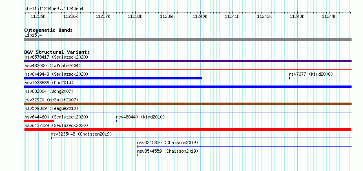Click the DGV Structural Variants track title
This screenshot has height=171, width=363.
(x=57, y=52)
